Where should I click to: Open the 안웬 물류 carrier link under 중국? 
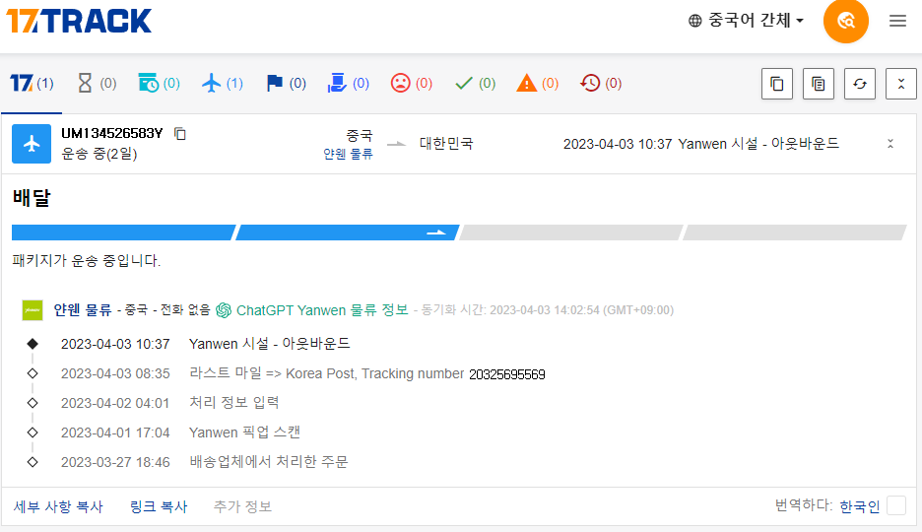(x=348, y=154)
